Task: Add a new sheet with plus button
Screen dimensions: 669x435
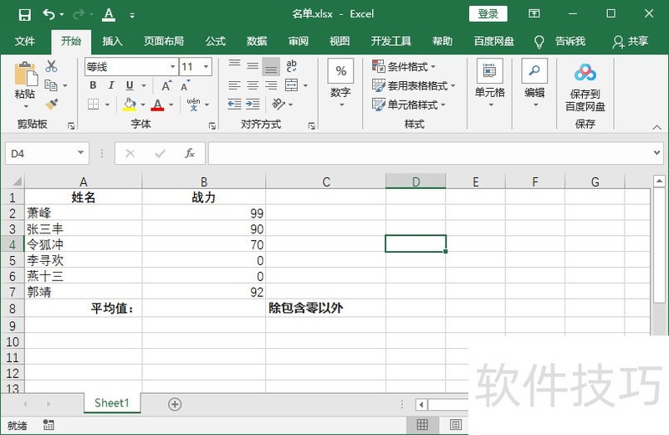Action: (175, 404)
